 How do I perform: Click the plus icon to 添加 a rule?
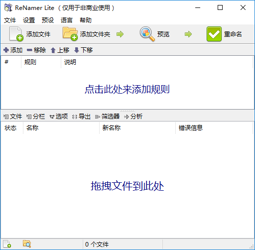(x=6, y=50)
